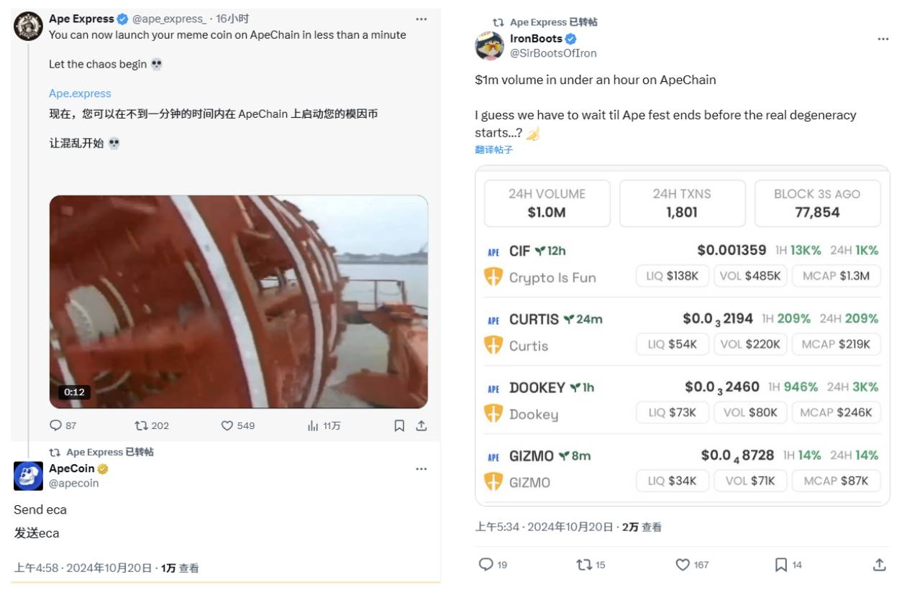Viewport: 902px width, 595px height.
Task: Open more options on the IronBoots tweet
Action: [x=883, y=38]
